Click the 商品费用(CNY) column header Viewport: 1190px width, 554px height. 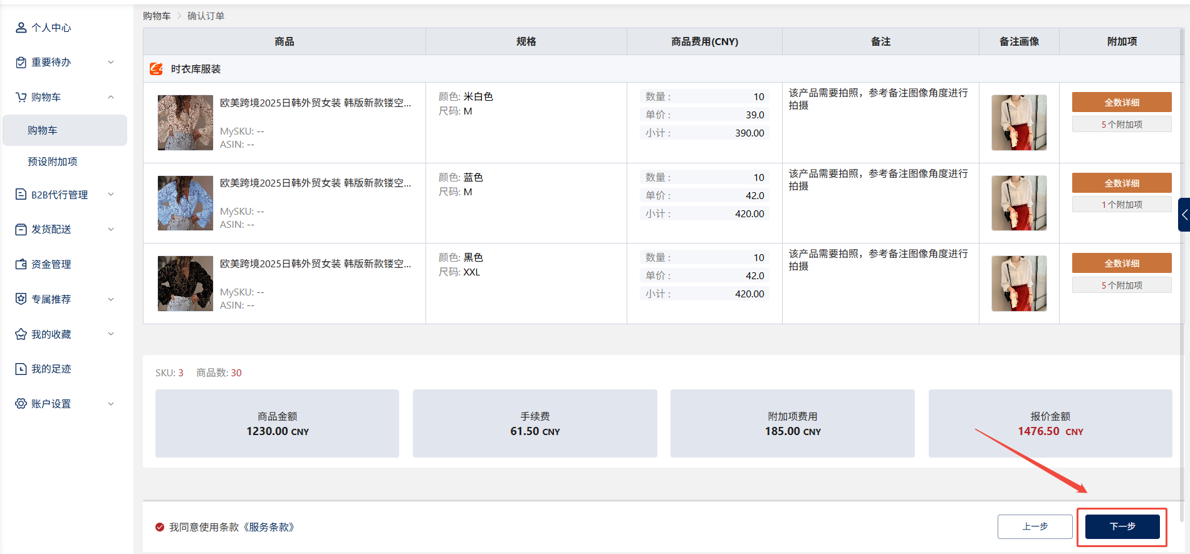coord(704,41)
